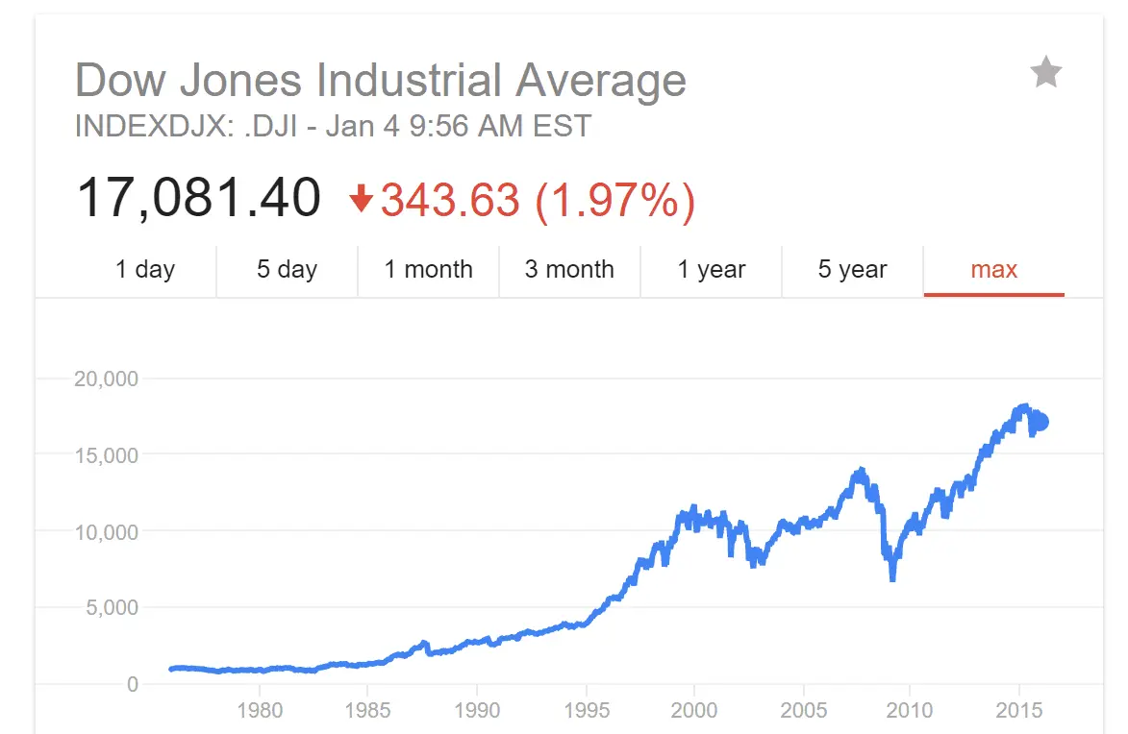The image size is (1128, 734).
Task: Click the 1980 x-axis year label
Action: click(x=260, y=710)
